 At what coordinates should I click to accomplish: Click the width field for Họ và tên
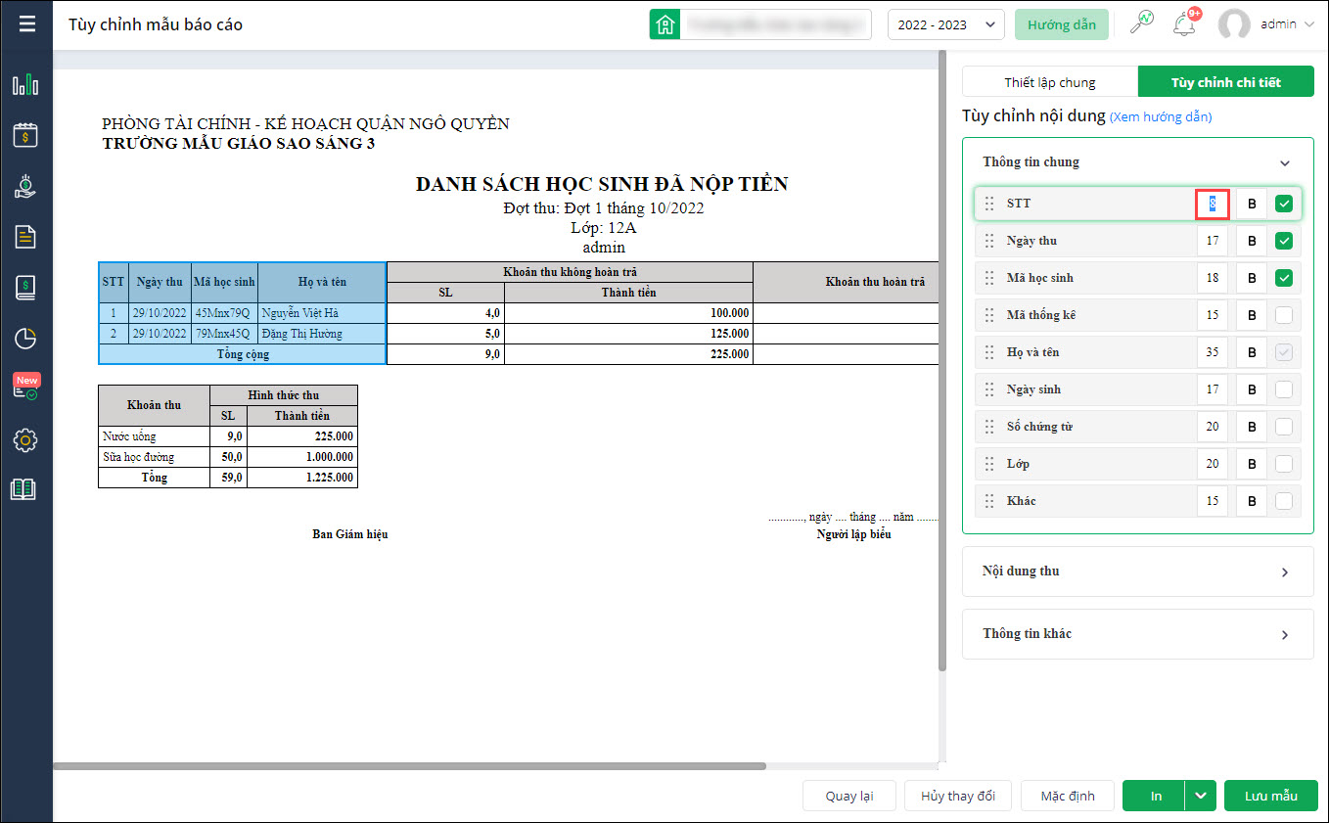pyautogui.click(x=1213, y=352)
